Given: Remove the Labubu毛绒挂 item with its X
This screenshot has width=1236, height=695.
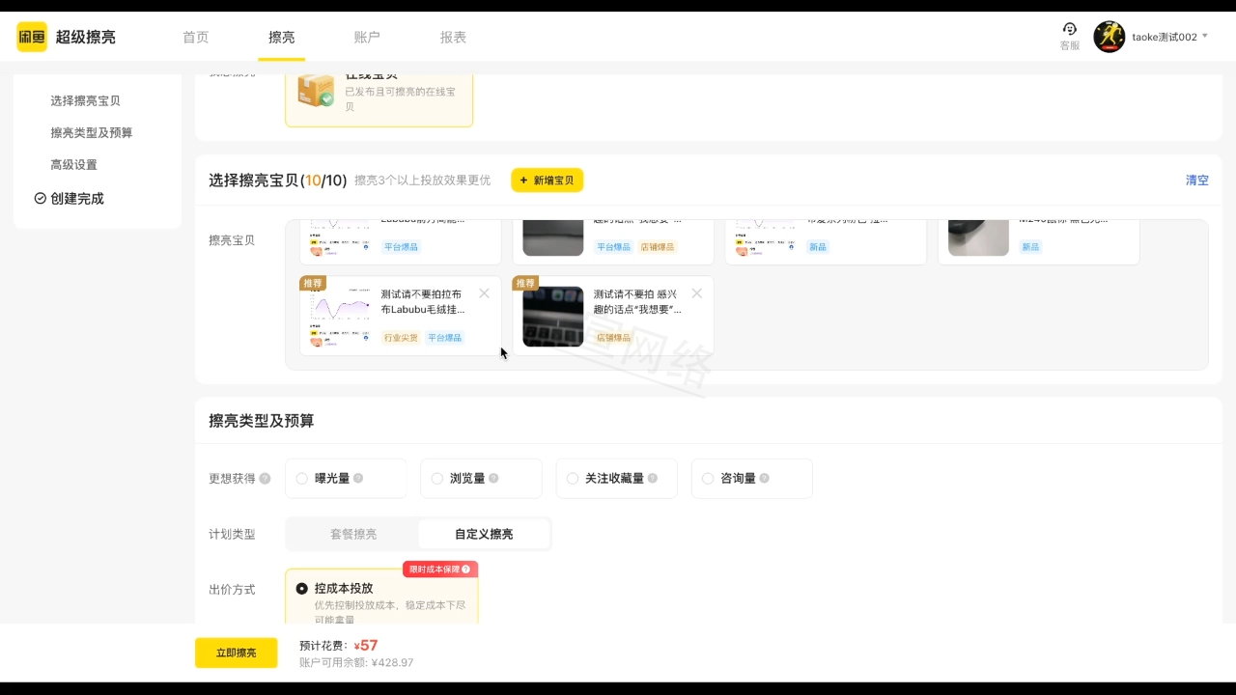Looking at the screenshot, I should tap(484, 293).
